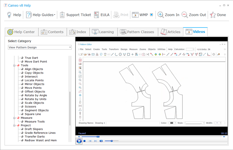Click the volume slider handle

(x=112, y=141)
